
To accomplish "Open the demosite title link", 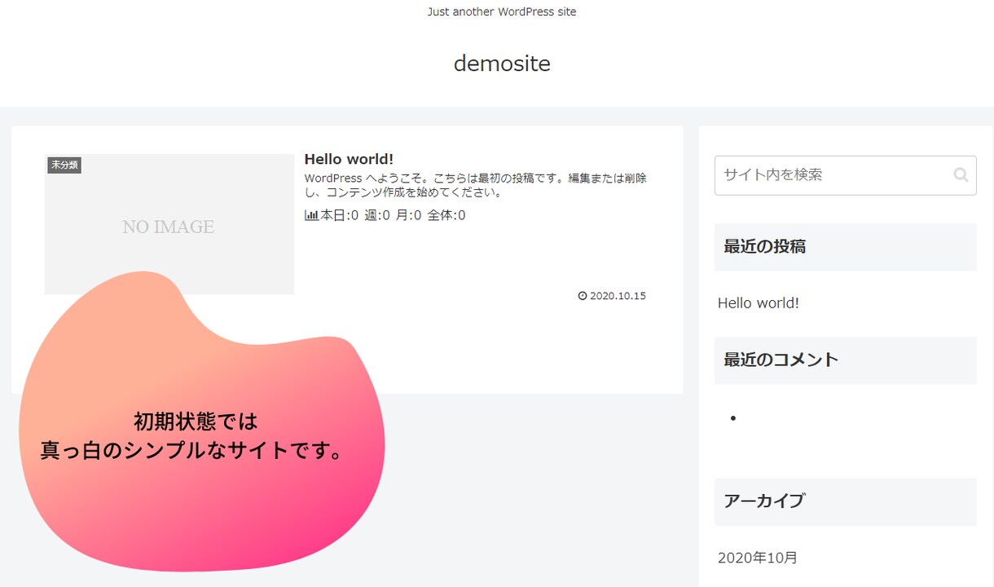I will coord(502,63).
